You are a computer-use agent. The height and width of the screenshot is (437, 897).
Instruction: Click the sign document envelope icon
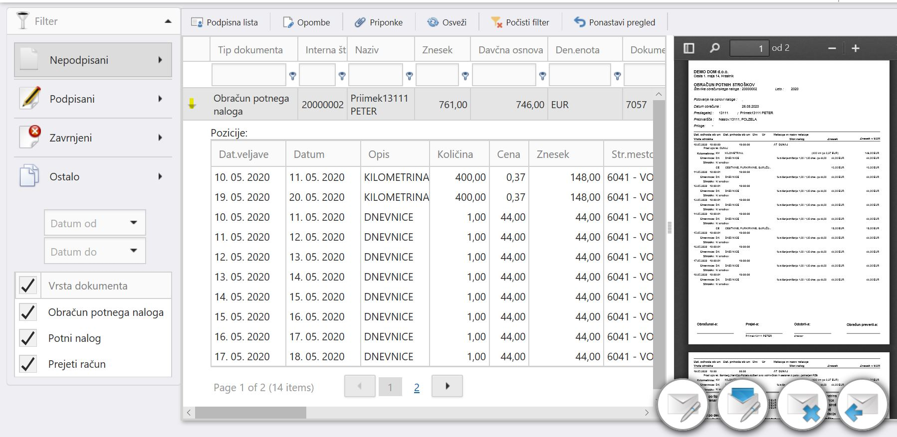point(683,405)
